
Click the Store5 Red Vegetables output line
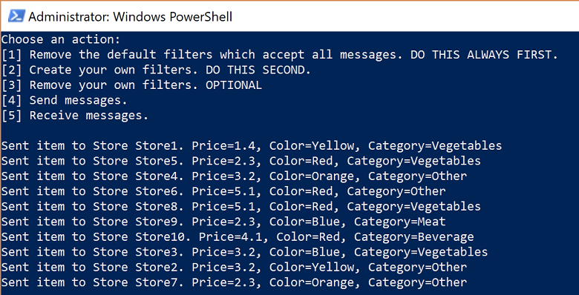point(241,161)
